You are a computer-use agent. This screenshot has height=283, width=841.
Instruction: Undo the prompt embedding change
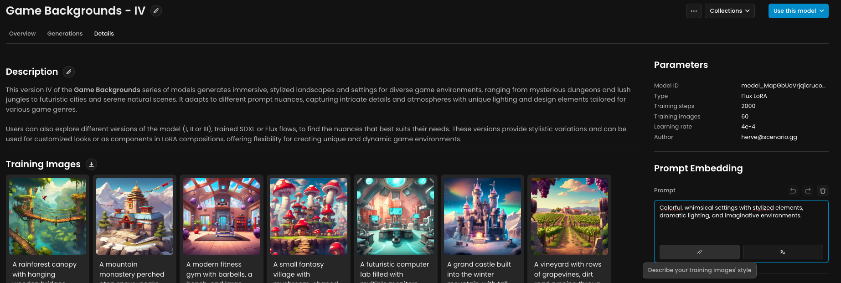click(x=793, y=190)
